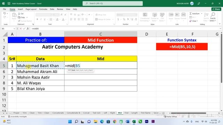
Task: Confirm the formula with the checkmark icon
Action: pyautogui.click(x=24, y=28)
